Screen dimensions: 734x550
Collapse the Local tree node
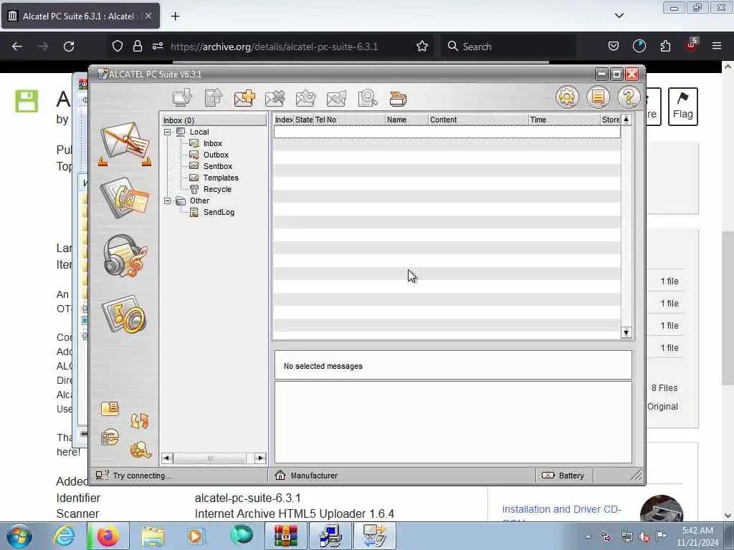(x=167, y=132)
